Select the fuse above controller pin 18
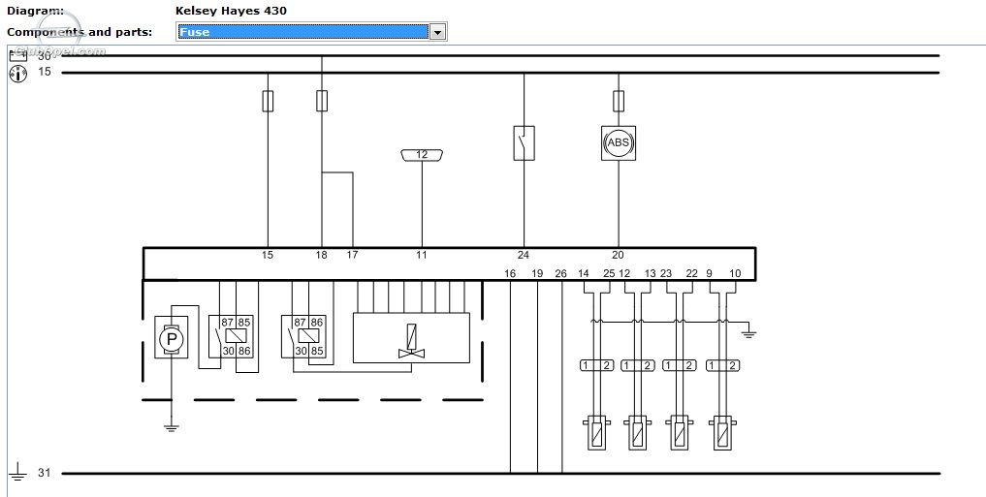The width and height of the screenshot is (986, 497). [321, 101]
